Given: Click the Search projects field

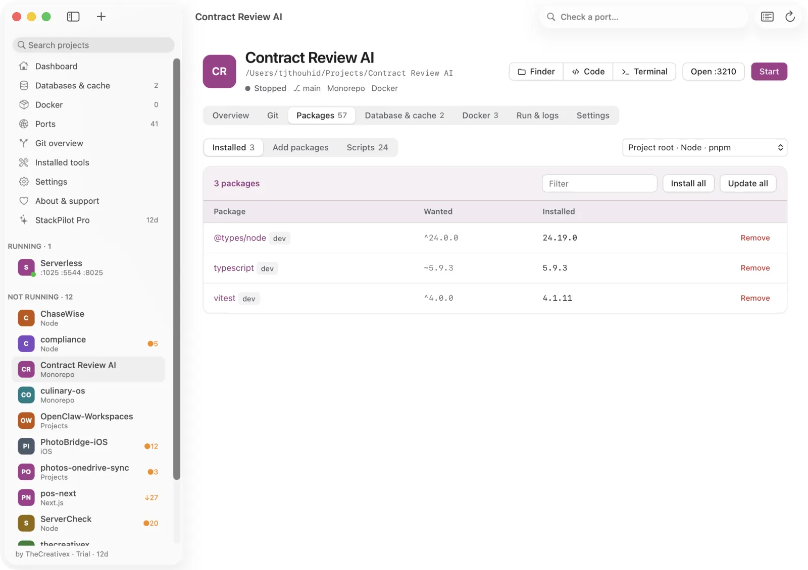Looking at the screenshot, I should tap(93, 45).
